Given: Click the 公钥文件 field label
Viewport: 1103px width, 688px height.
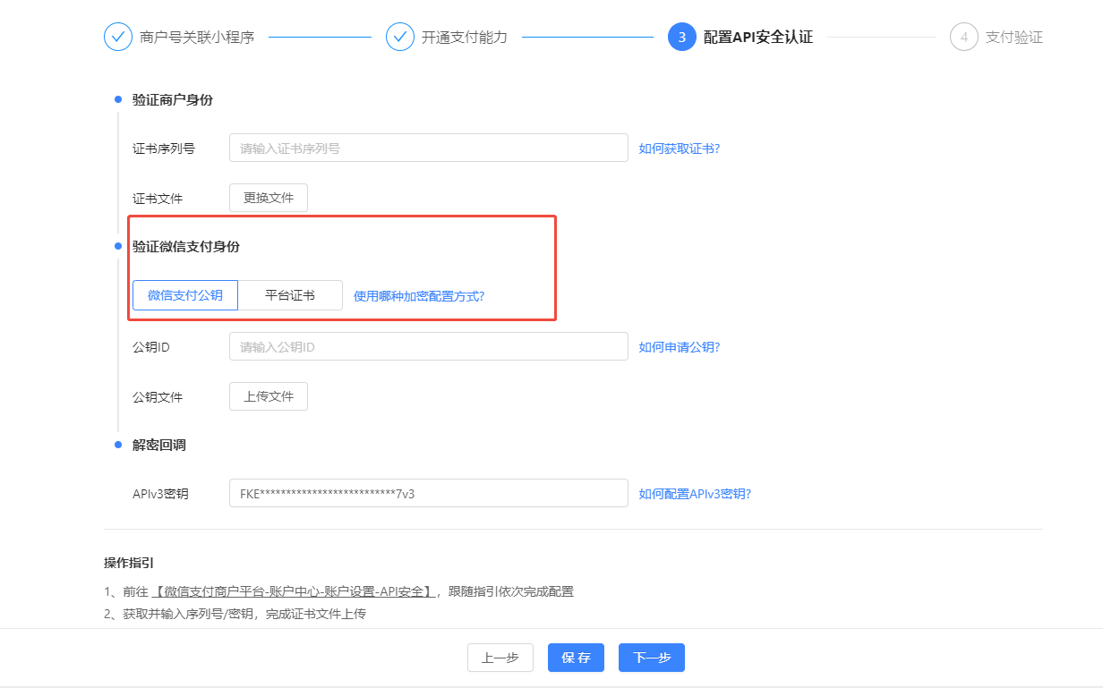Looking at the screenshot, I should 158,397.
